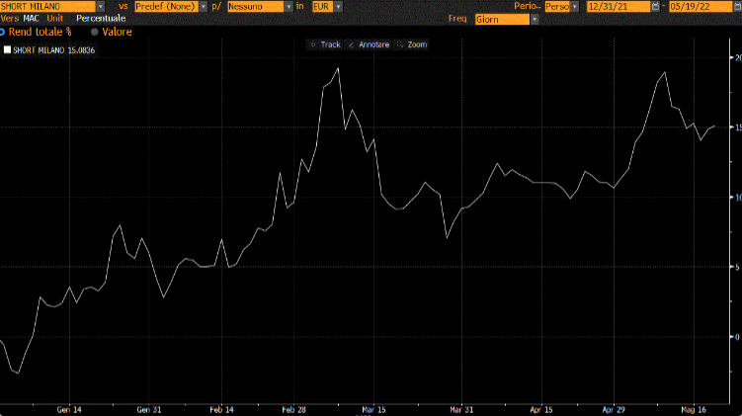
Task: Select the Valore radio button
Action: (95, 32)
